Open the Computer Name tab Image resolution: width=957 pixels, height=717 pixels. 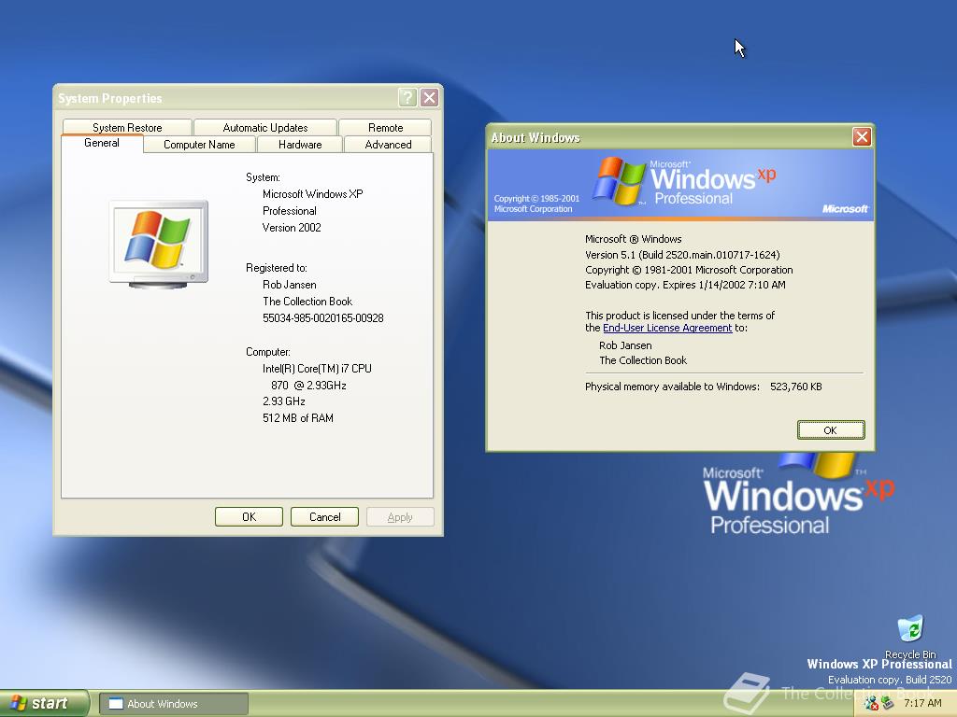click(x=199, y=145)
